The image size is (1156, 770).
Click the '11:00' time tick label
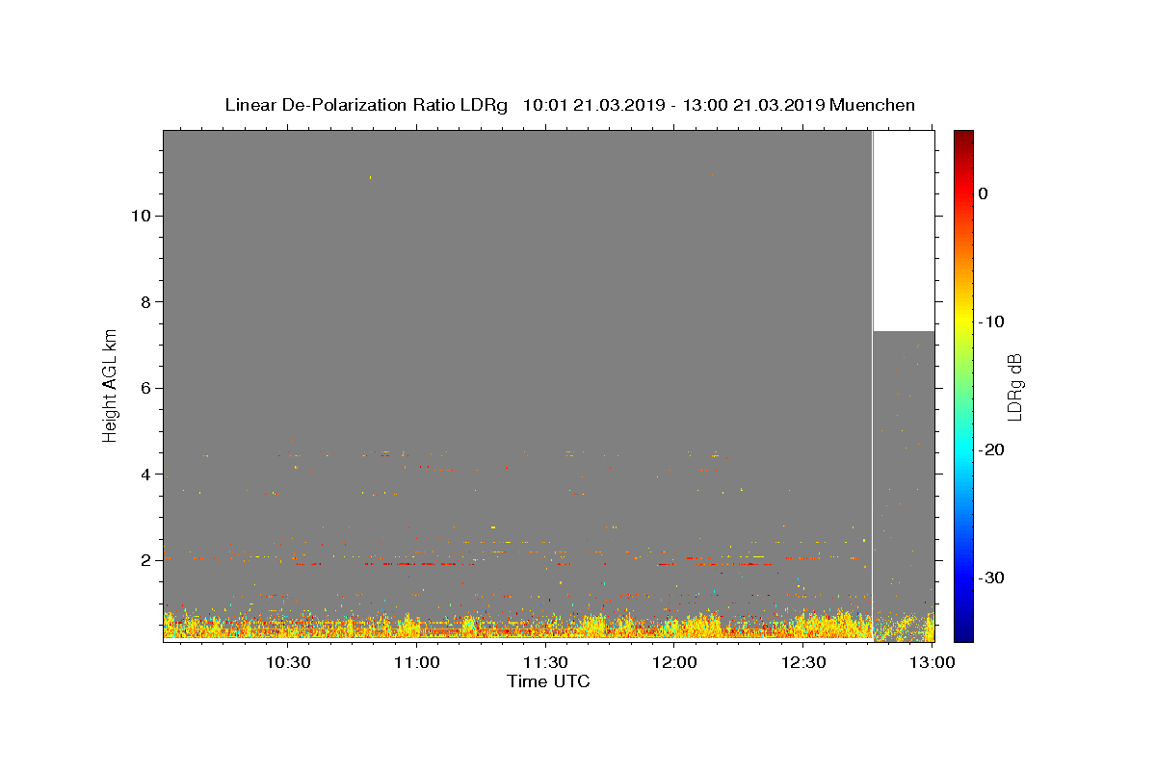coord(417,662)
